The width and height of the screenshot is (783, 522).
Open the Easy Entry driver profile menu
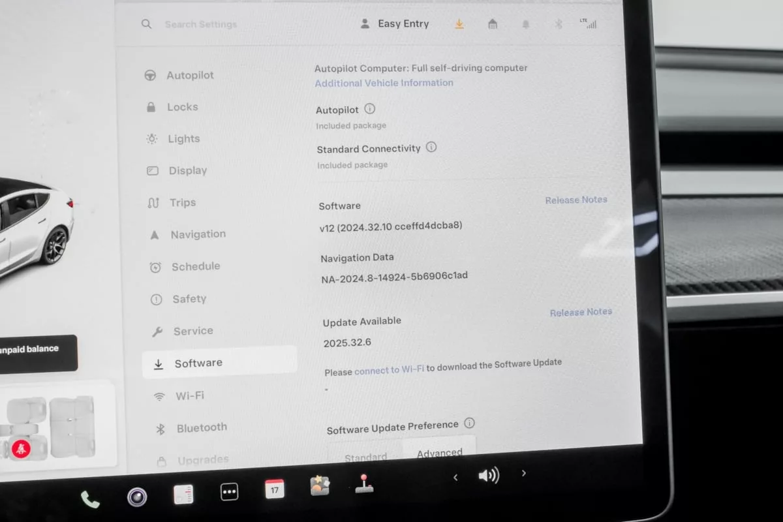coord(395,24)
